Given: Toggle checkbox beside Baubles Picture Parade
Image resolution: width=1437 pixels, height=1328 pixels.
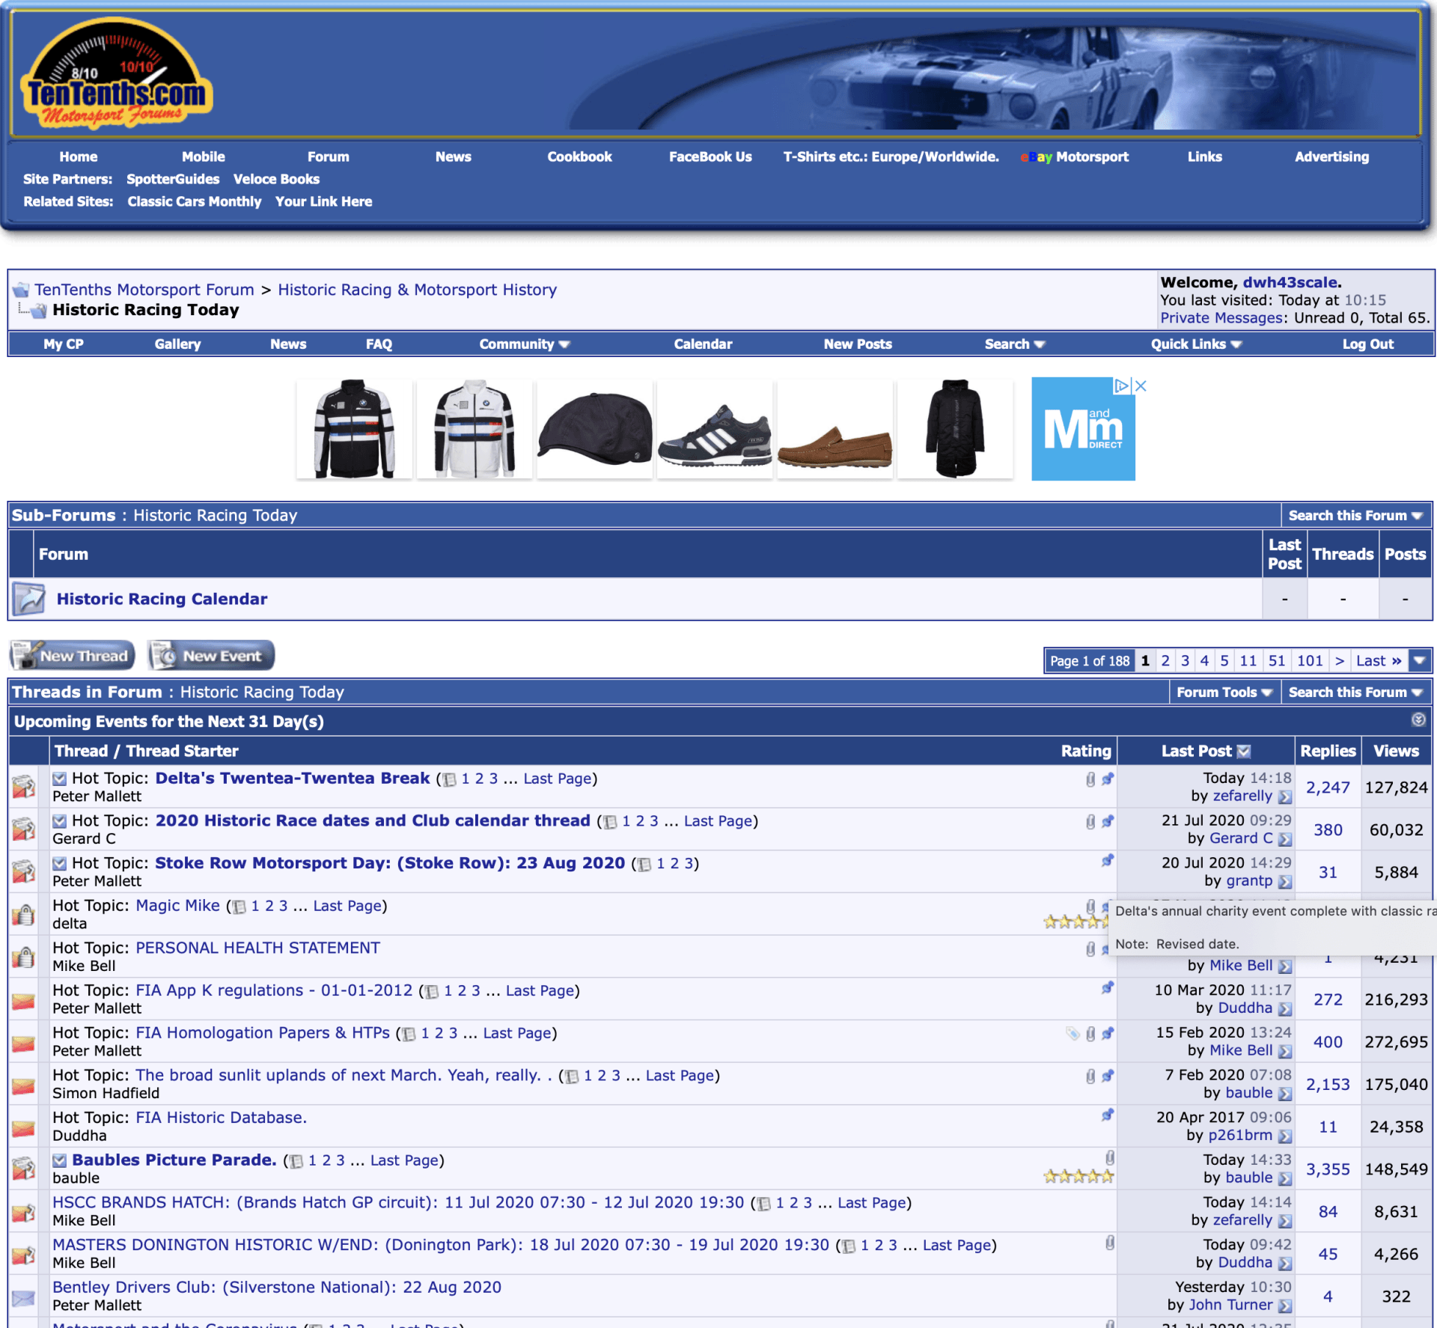Looking at the screenshot, I should point(60,1160).
